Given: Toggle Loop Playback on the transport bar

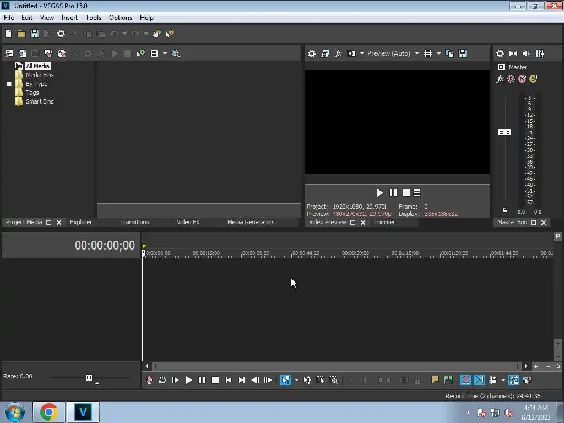Looking at the screenshot, I should click(162, 380).
